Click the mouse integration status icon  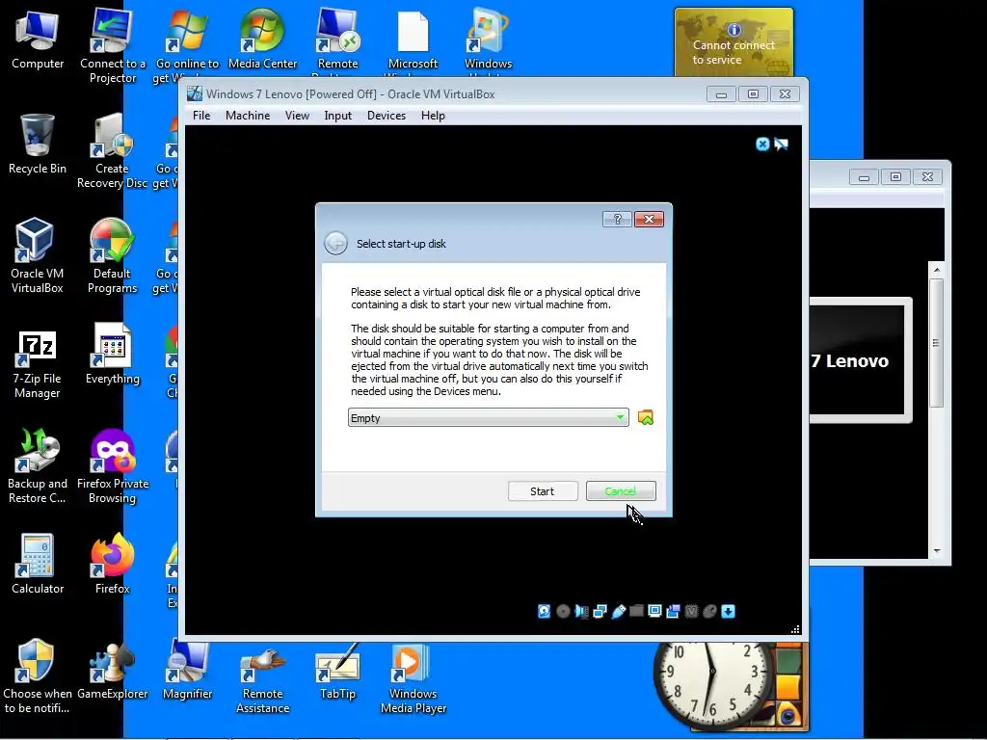tap(709, 611)
